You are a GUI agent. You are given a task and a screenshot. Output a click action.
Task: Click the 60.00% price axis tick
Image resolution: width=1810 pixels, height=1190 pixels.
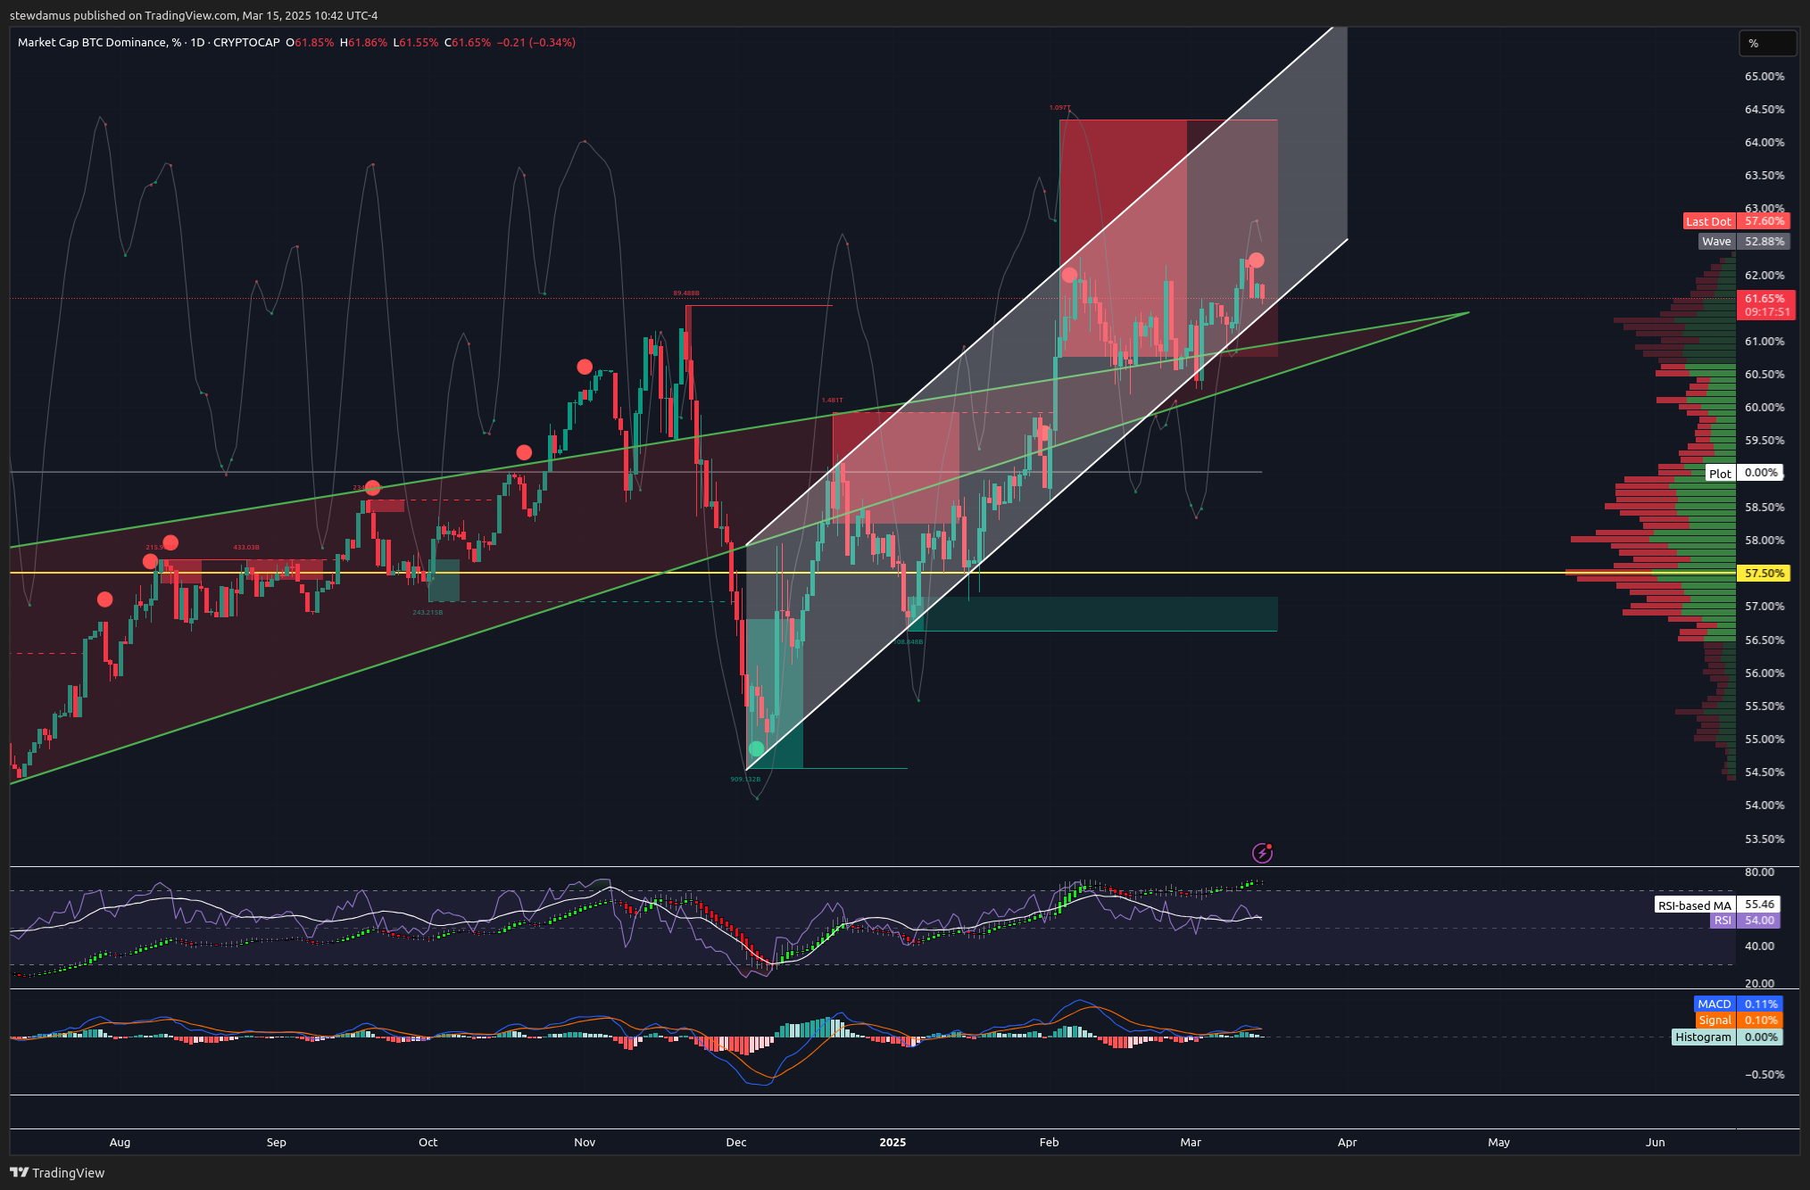pos(1764,407)
